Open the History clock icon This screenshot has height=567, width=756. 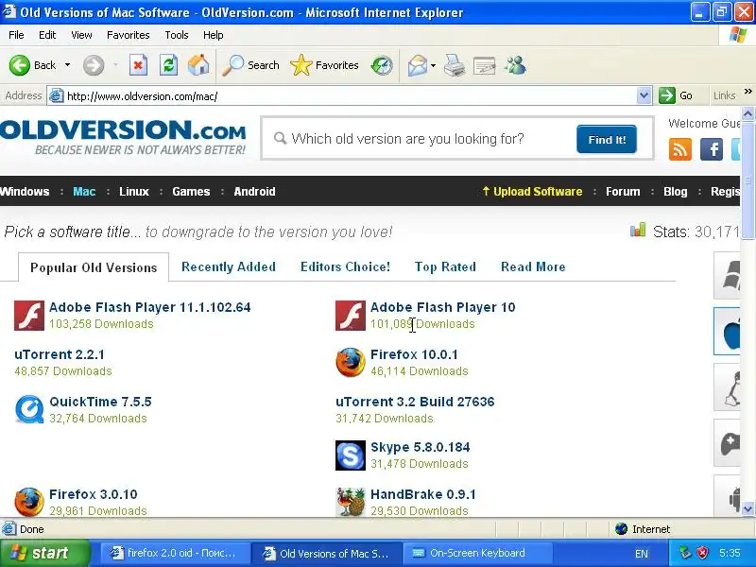(382, 65)
